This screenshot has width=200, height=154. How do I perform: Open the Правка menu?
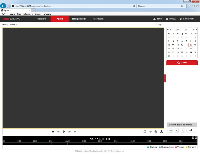pos(12,14)
